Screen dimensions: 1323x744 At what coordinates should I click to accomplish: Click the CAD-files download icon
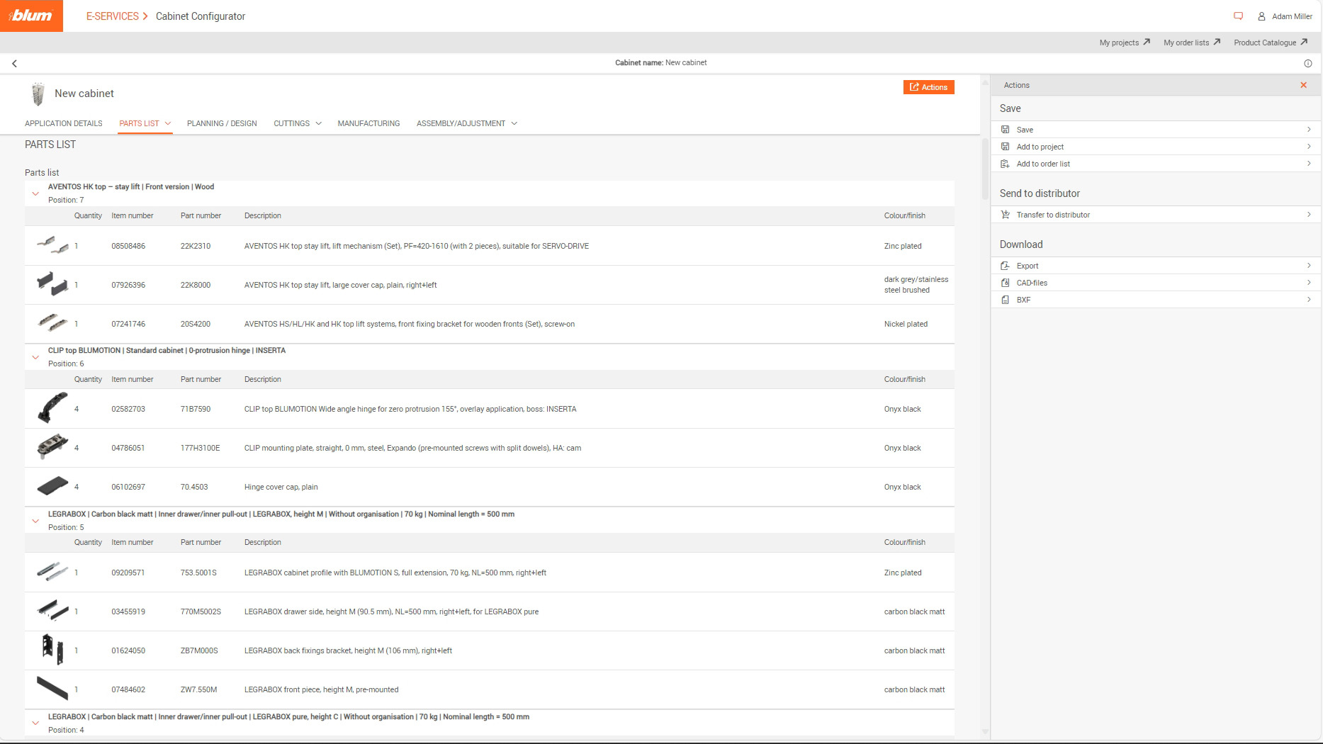[x=1005, y=283]
